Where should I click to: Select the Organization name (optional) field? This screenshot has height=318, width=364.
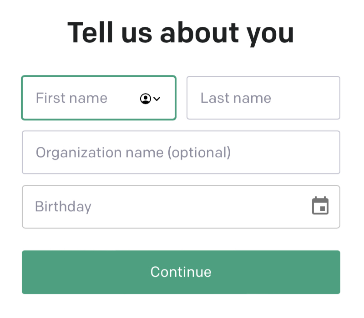[181, 153]
